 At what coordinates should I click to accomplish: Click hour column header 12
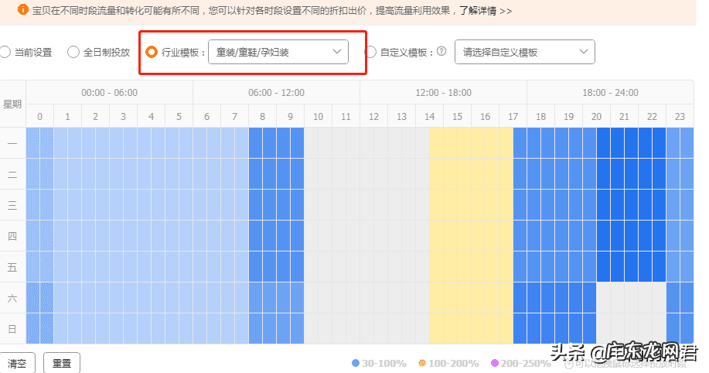(x=374, y=116)
